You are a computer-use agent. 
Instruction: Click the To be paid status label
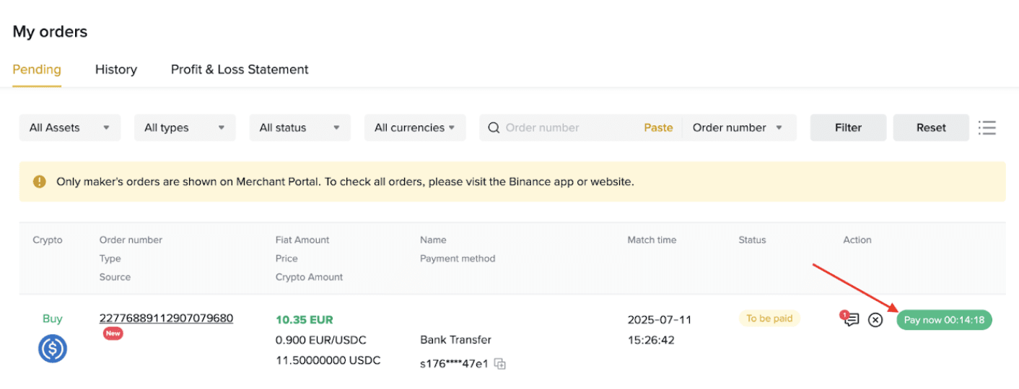[x=769, y=318]
